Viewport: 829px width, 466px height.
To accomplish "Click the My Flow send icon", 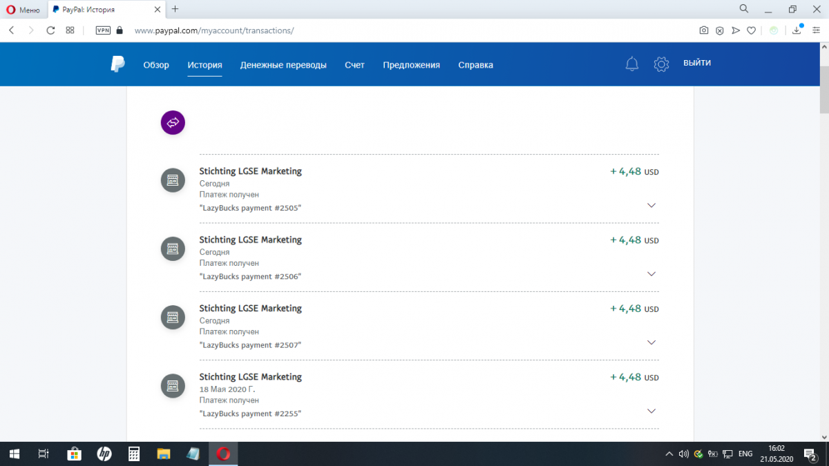I will pyautogui.click(x=735, y=30).
